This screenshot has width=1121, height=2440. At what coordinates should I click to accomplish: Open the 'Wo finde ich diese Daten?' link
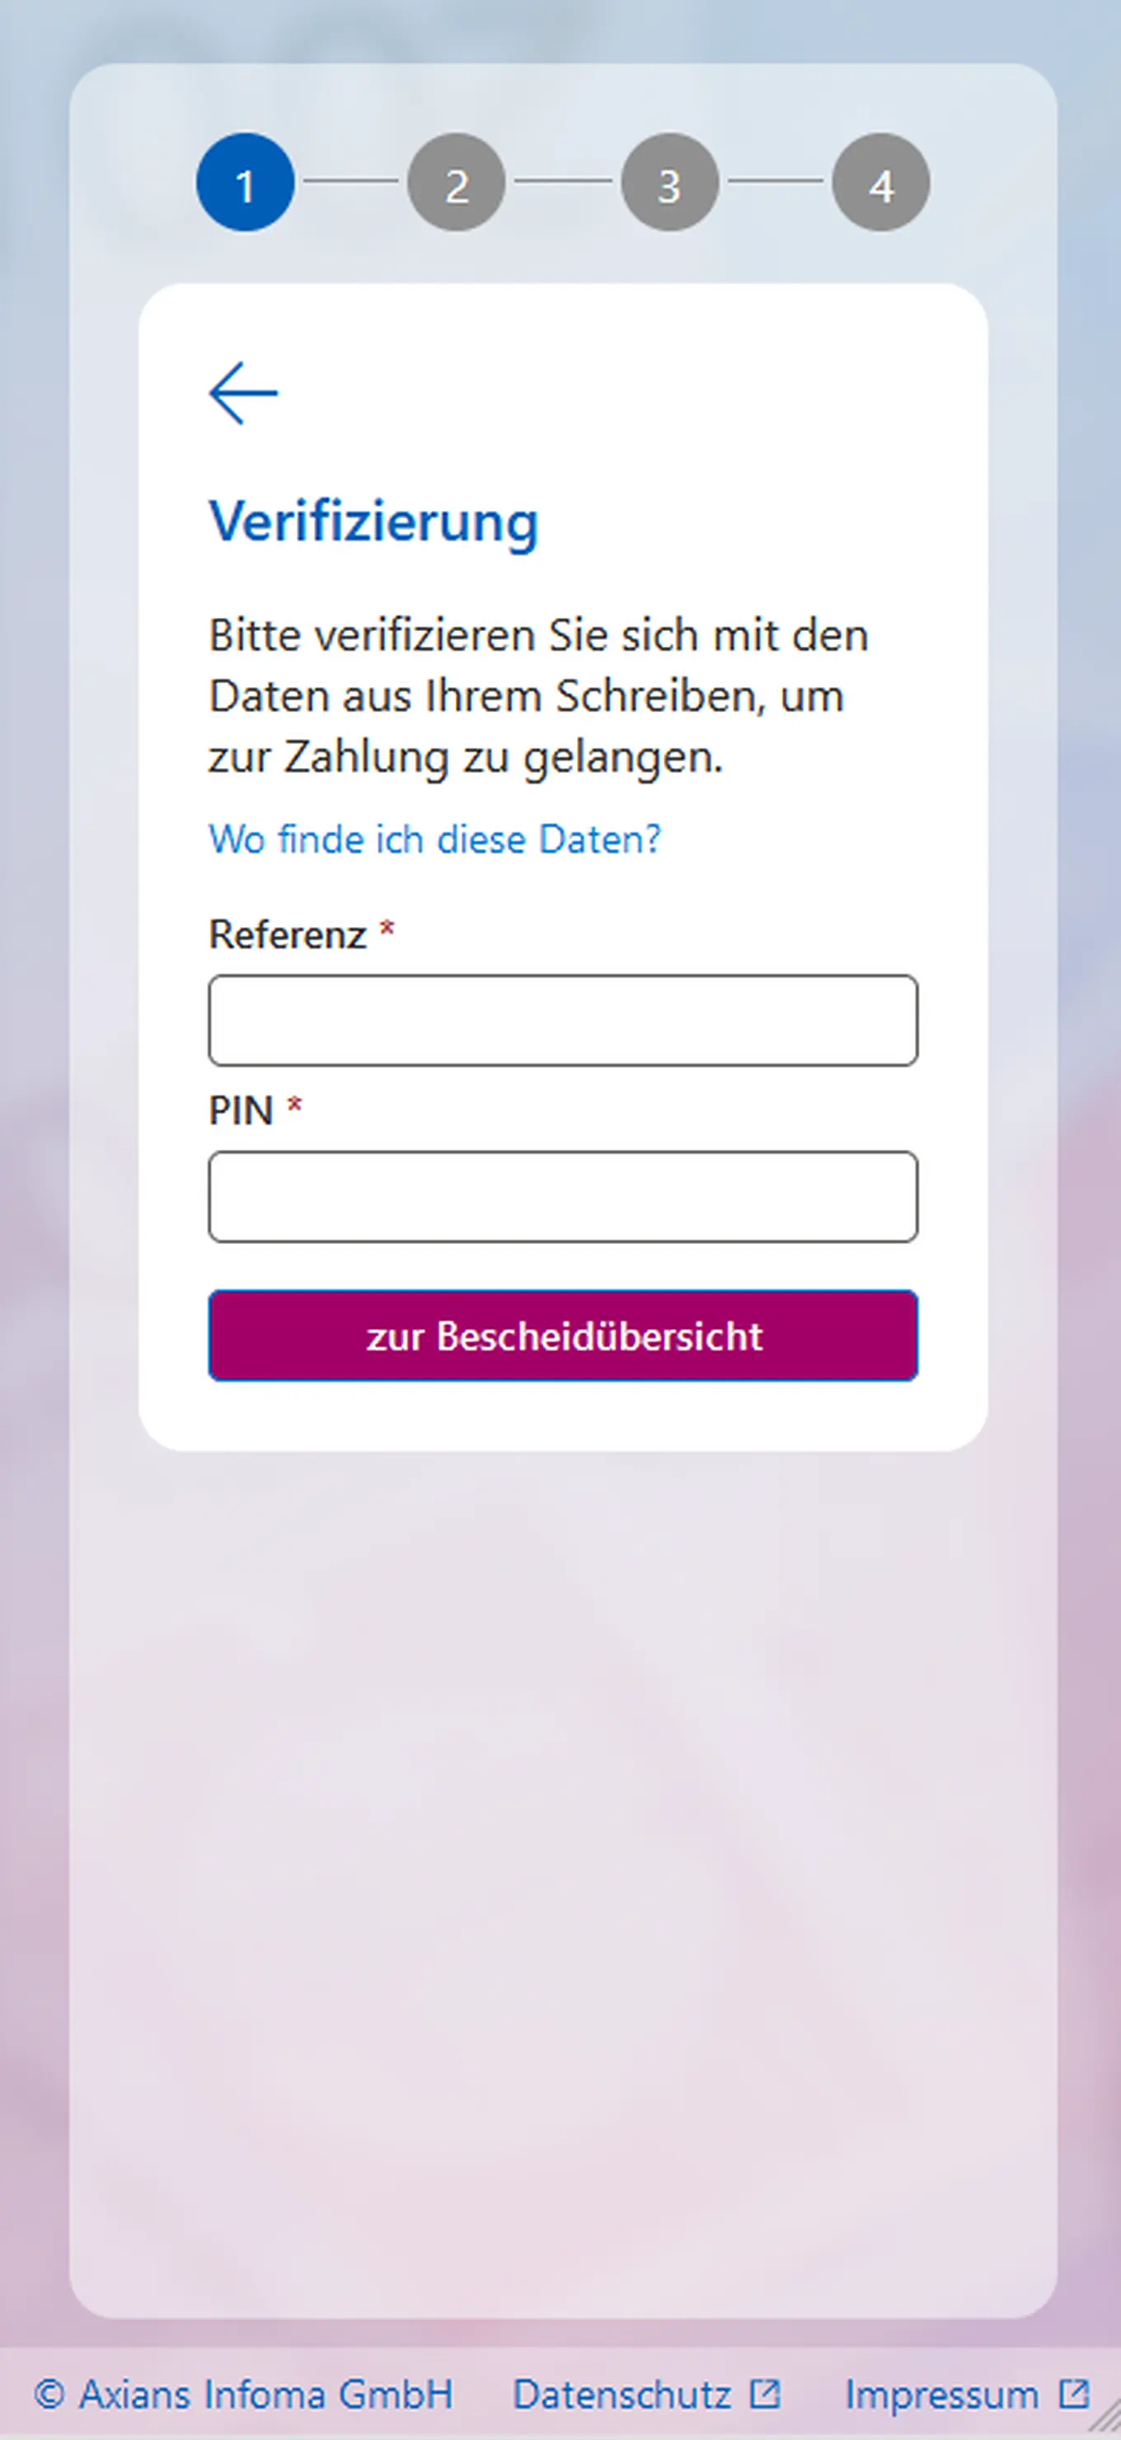pyautogui.click(x=434, y=839)
